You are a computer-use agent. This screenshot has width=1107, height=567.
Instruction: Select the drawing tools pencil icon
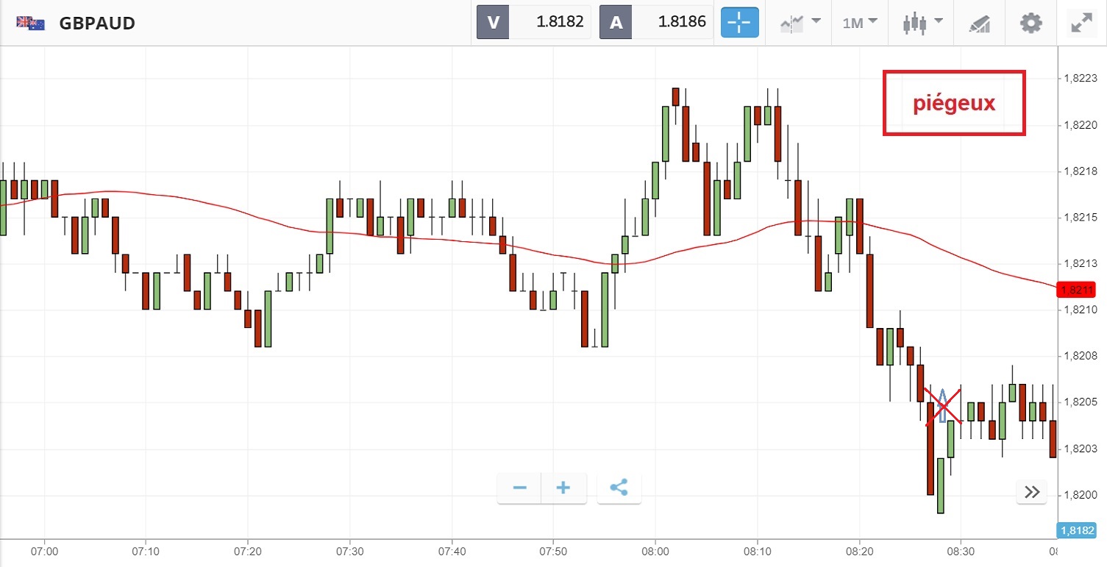point(980,23)
